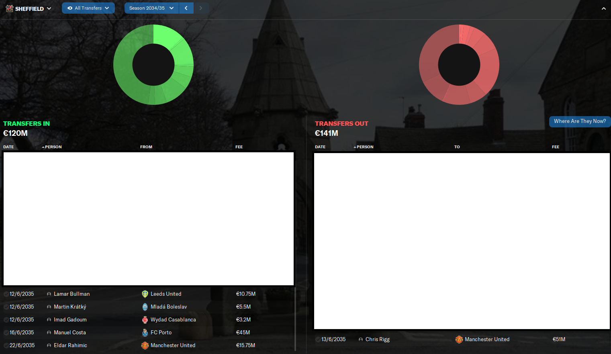Viewport: 611px width, 354px height.
Task: Tick the selection circle on Manuel Costa's row
Action: tap(6, 333)
